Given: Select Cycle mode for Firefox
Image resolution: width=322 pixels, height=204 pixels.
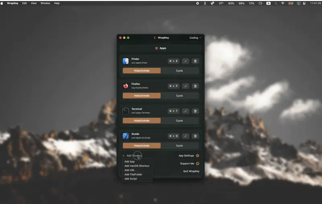Looking at the screenshot, I should pos(180,96).
